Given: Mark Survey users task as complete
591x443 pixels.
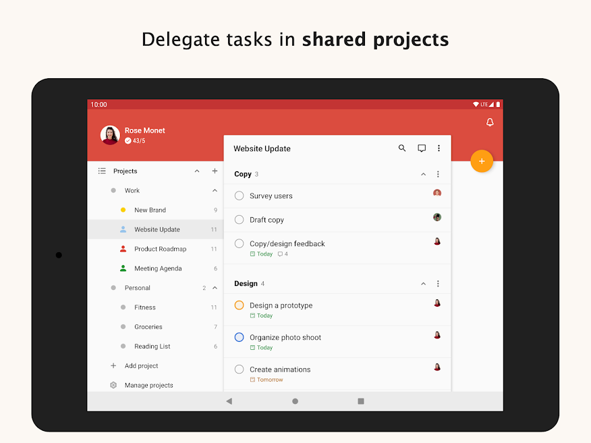Looking at the screenshot, I should [239, 196].
